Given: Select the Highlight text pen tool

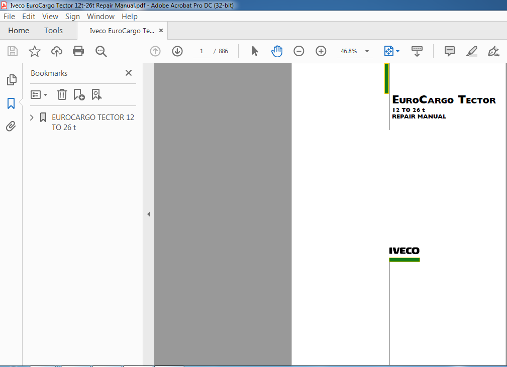Looking at the screenshot, I should click(472, 51).
